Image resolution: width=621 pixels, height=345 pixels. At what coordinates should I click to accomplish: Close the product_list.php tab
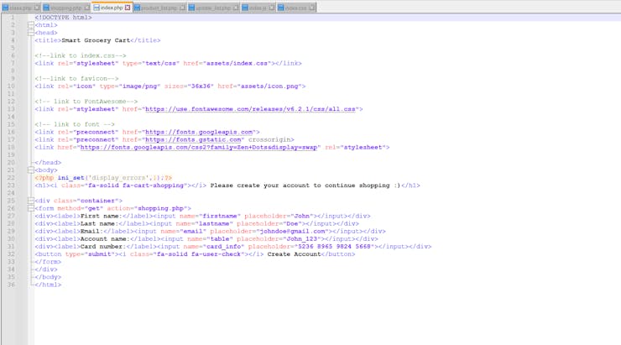click(x=183, y=8)
